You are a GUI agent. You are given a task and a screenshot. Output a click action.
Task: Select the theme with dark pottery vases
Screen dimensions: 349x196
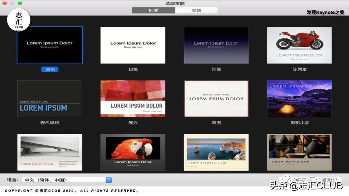pyautogui.click(x=299, y=152)
